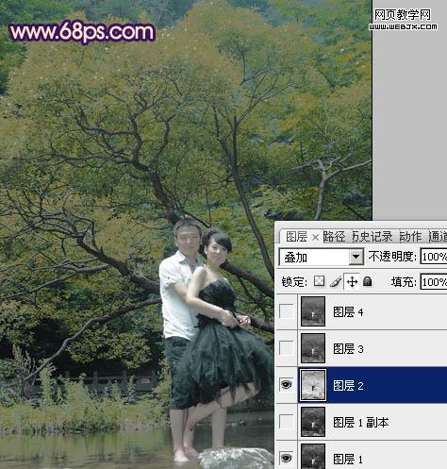Open the 叠加 blend mode dropdown
The height and width of the screenshot is (469, 447).
[321, 257]
